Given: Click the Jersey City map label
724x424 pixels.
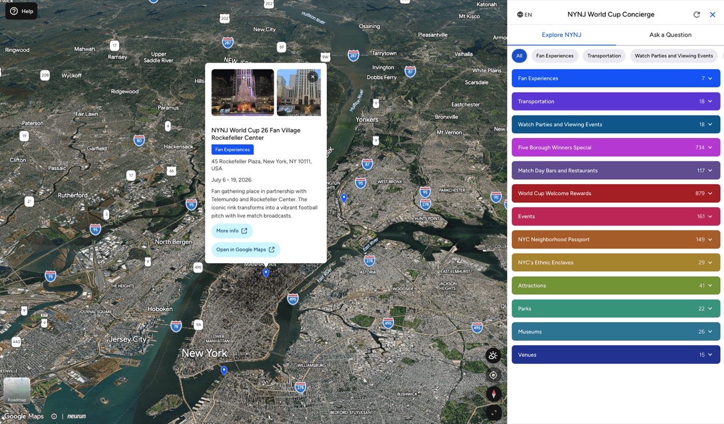Looking at the screenshot, I should click(127, 339).
